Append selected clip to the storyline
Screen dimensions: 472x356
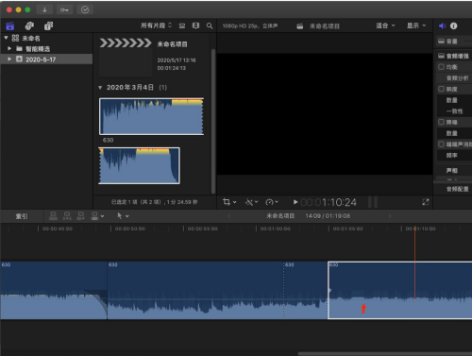point(81,216)
